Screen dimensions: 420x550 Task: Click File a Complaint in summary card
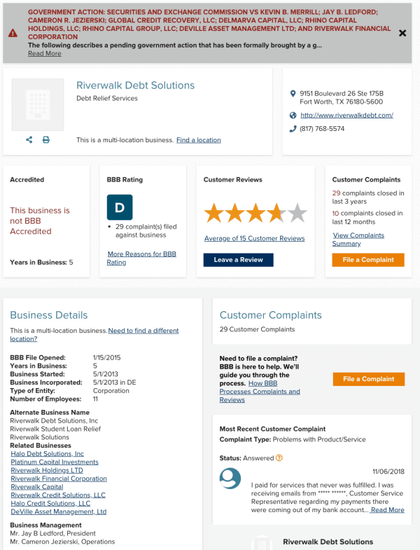368,260
